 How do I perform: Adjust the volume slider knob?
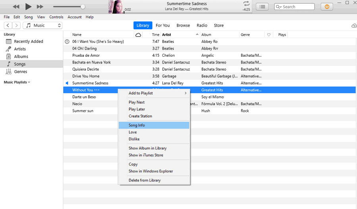(x=83, y=7)
